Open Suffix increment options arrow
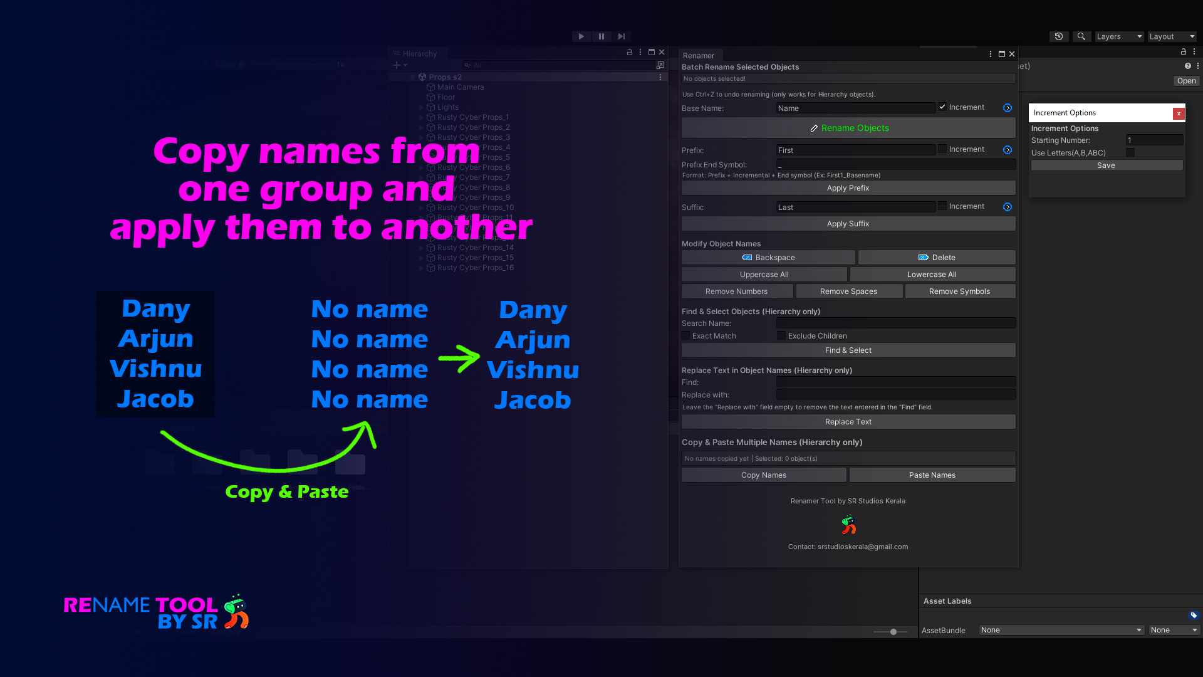This screenshot has width=1203, height=677. point(1008,207)
